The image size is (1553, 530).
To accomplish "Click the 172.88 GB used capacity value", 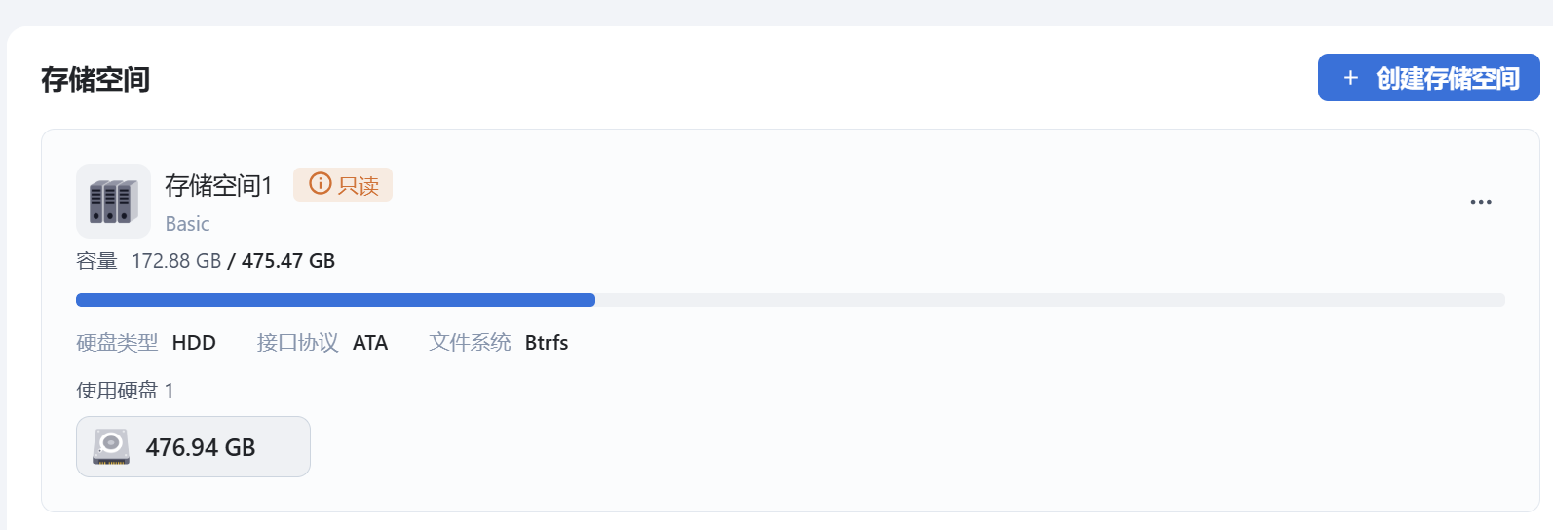I will pos(176,261).
